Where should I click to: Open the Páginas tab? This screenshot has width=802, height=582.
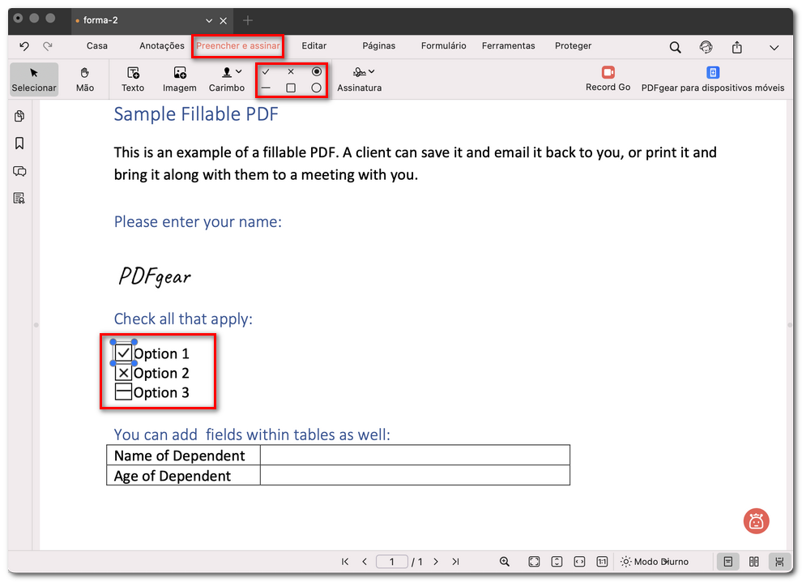[x=379, y=45]
